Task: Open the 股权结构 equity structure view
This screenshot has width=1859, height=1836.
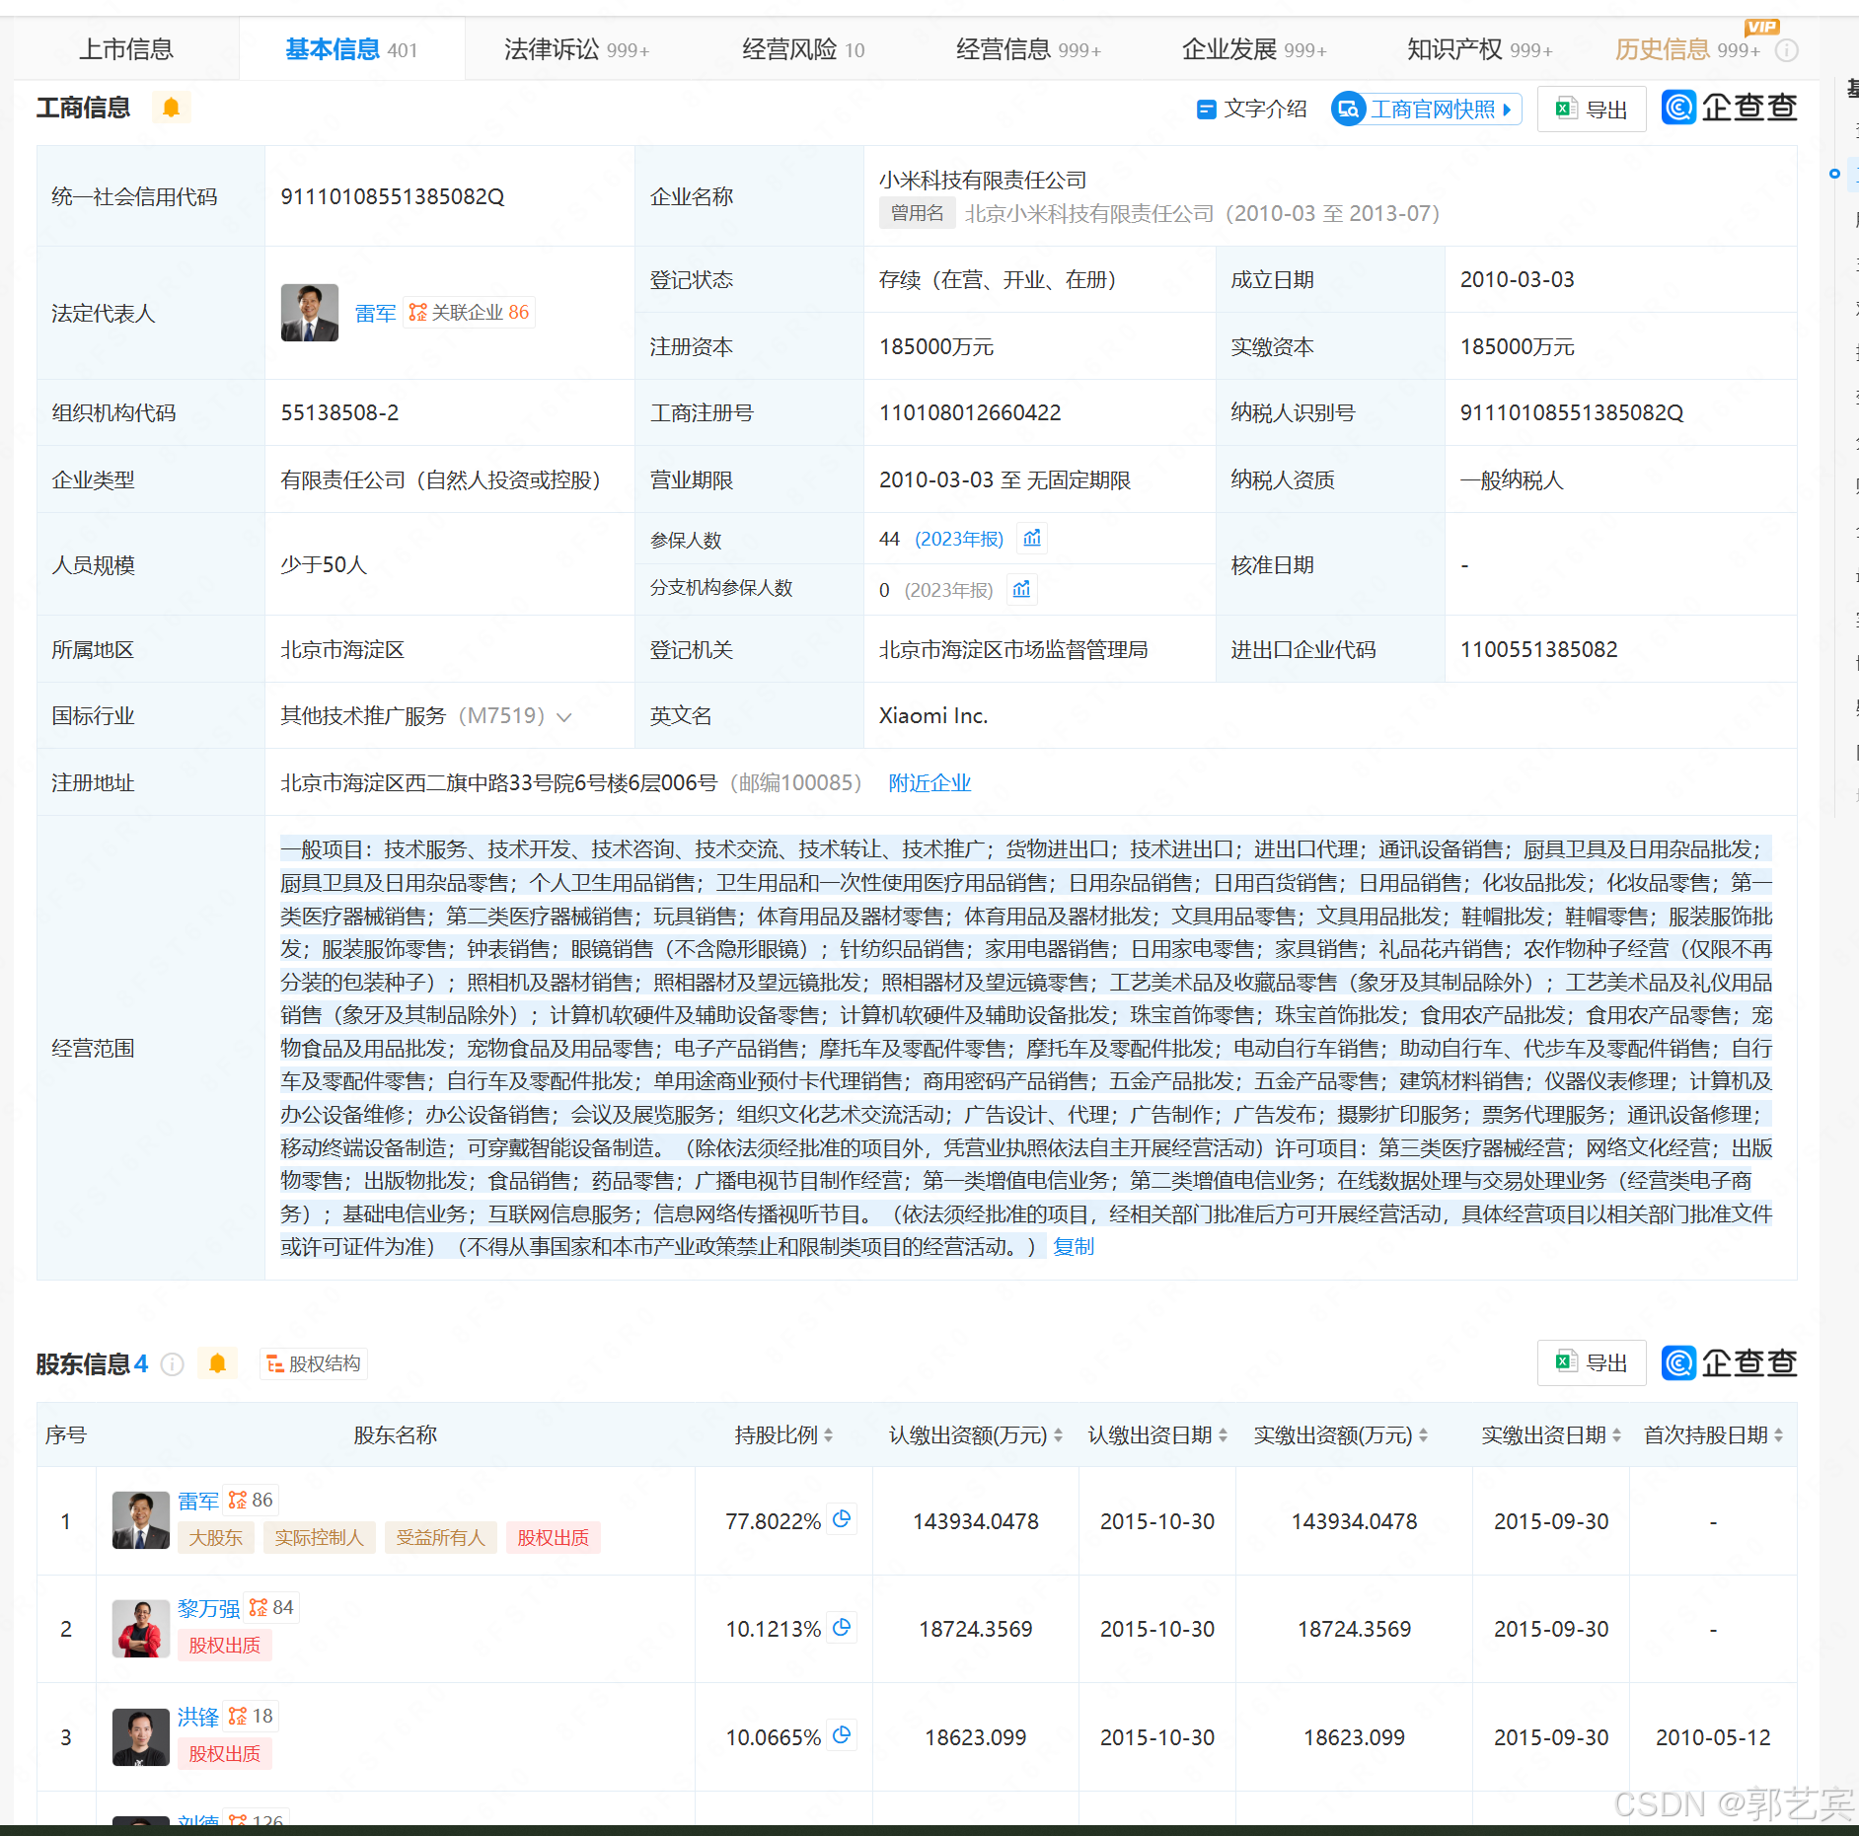Action: click(x=314, y=1363)
